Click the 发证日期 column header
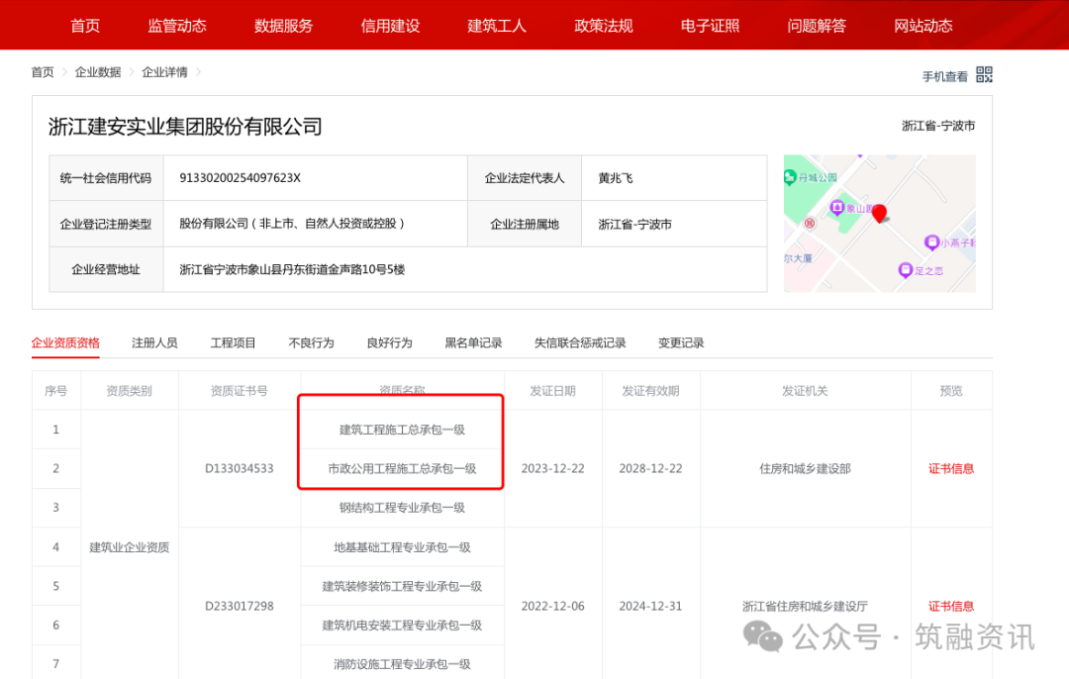 (553, 391)
